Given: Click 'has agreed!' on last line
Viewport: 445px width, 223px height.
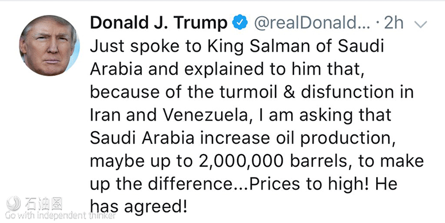Looking at the screenshot, I should pos(139,207).
